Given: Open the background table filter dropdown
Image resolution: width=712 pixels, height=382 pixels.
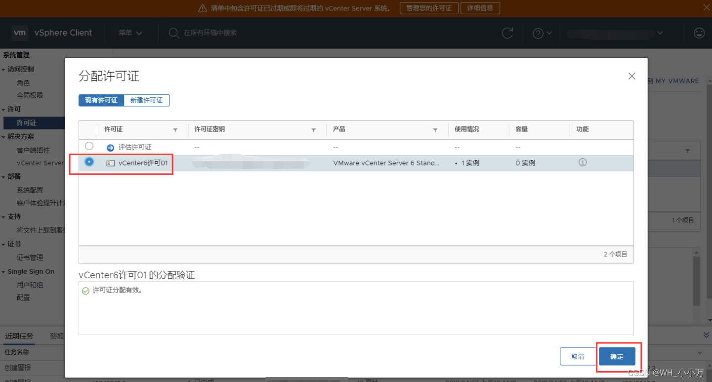Looking at the screenshot, I should point(687,151).
